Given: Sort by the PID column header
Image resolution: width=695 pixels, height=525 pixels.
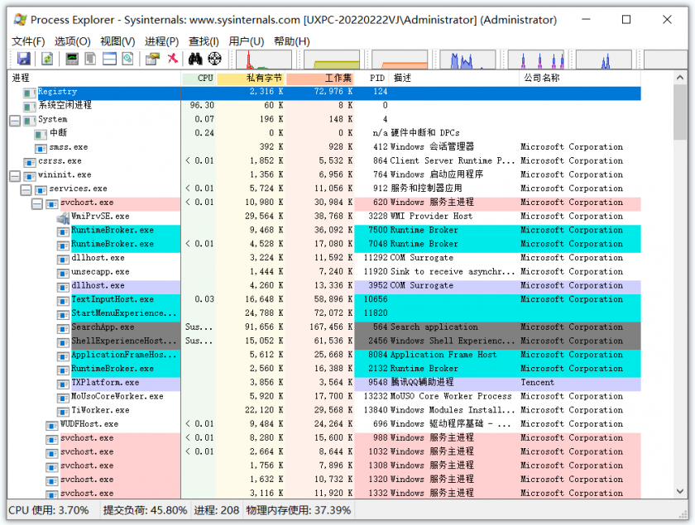Looking at the screenshot, I should [x=371, y=78].
